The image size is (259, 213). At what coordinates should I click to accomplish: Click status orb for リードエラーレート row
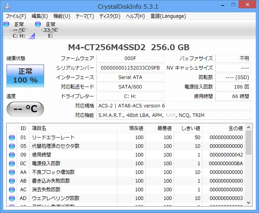click(12, 138)
